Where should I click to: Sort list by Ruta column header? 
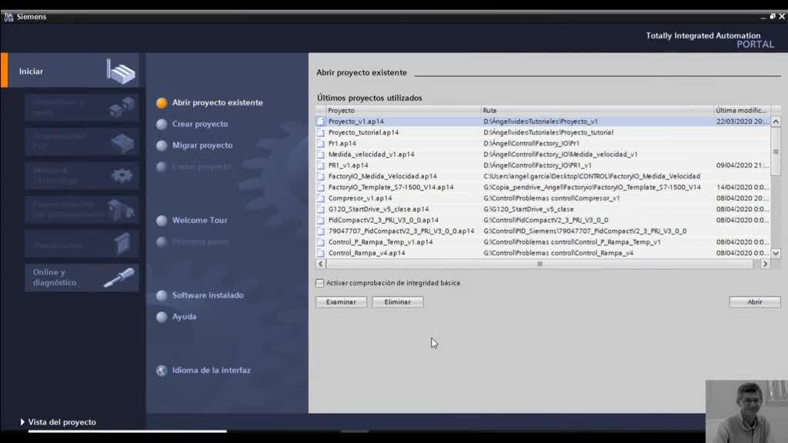(597, 110)
